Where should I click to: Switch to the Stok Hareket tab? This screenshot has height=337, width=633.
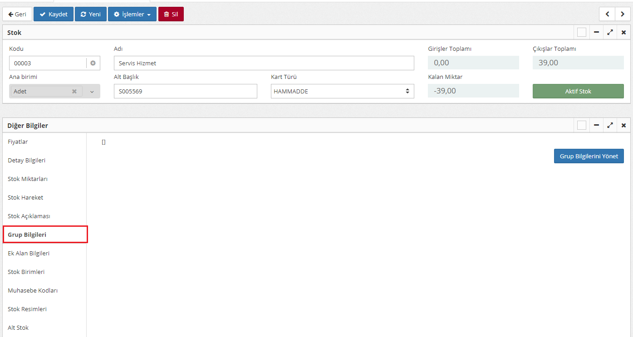pyautogui.click(x=25, y=197)
